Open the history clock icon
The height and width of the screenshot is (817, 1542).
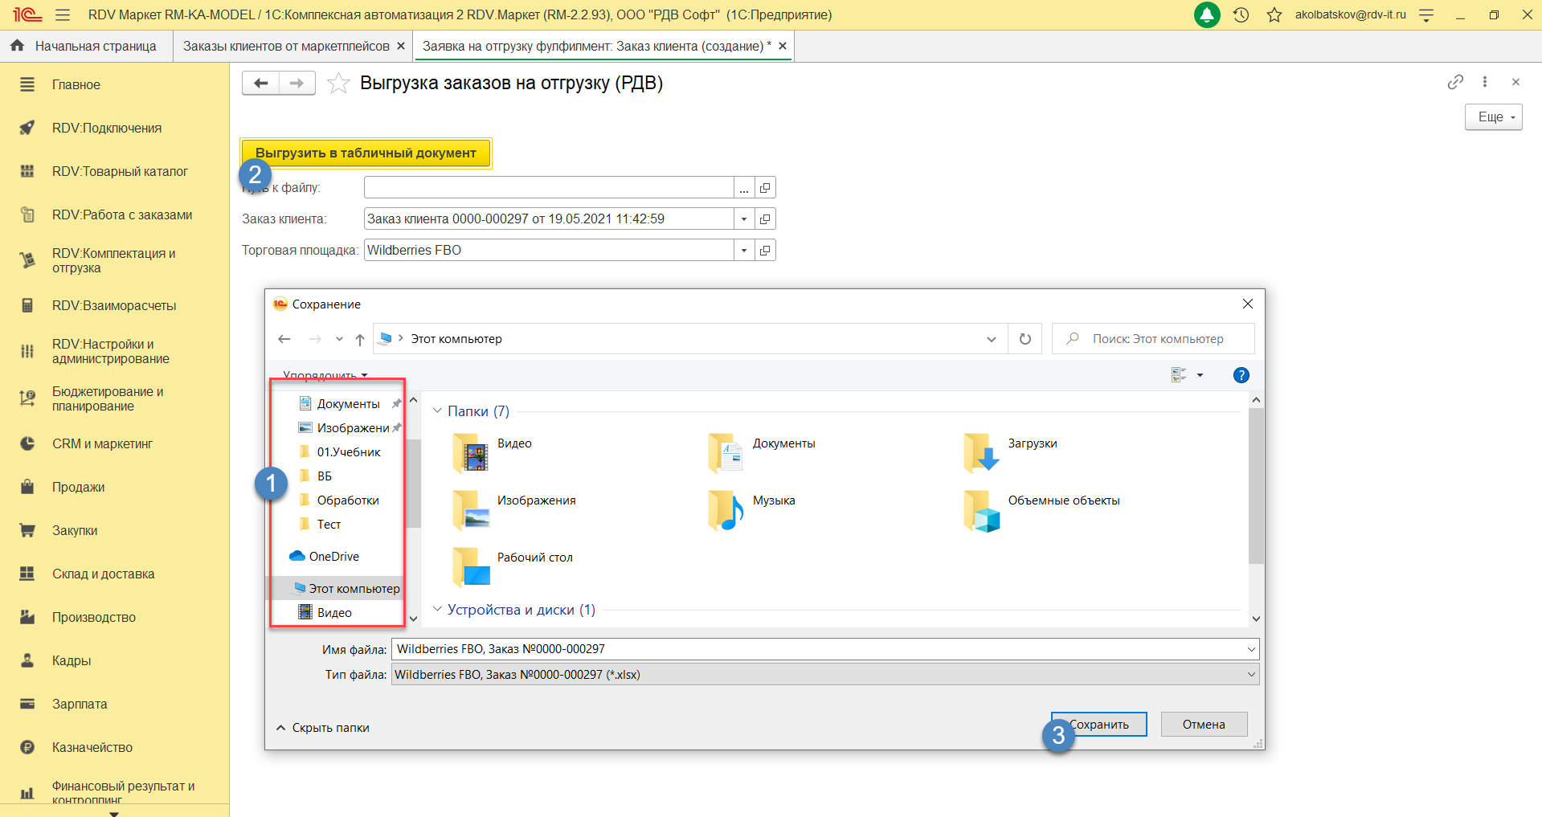click(x=1241, y=14)
